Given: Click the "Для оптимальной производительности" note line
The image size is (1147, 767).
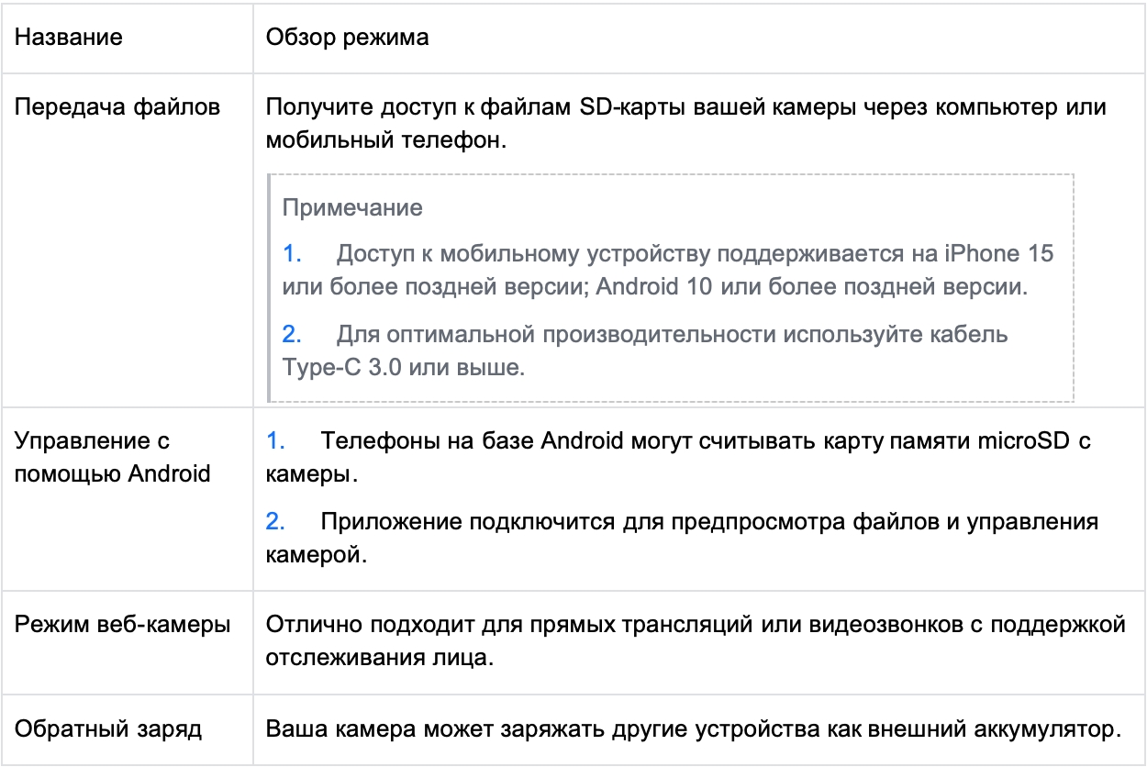Looking at the screenshot, I should point(671,334).
